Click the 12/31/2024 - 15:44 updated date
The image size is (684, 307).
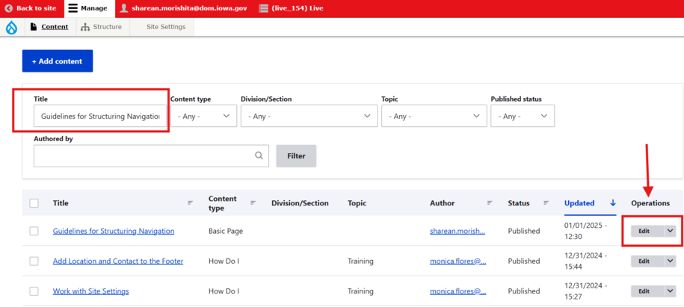click(585, 261)
